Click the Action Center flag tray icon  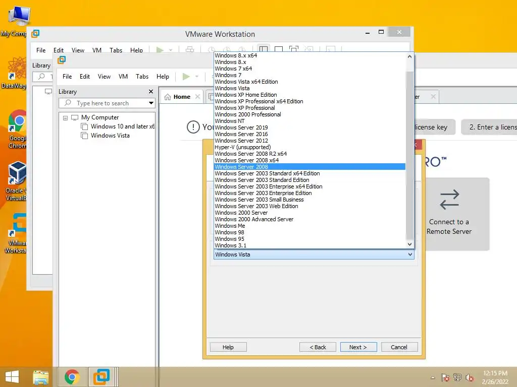(x=445, y=377)
